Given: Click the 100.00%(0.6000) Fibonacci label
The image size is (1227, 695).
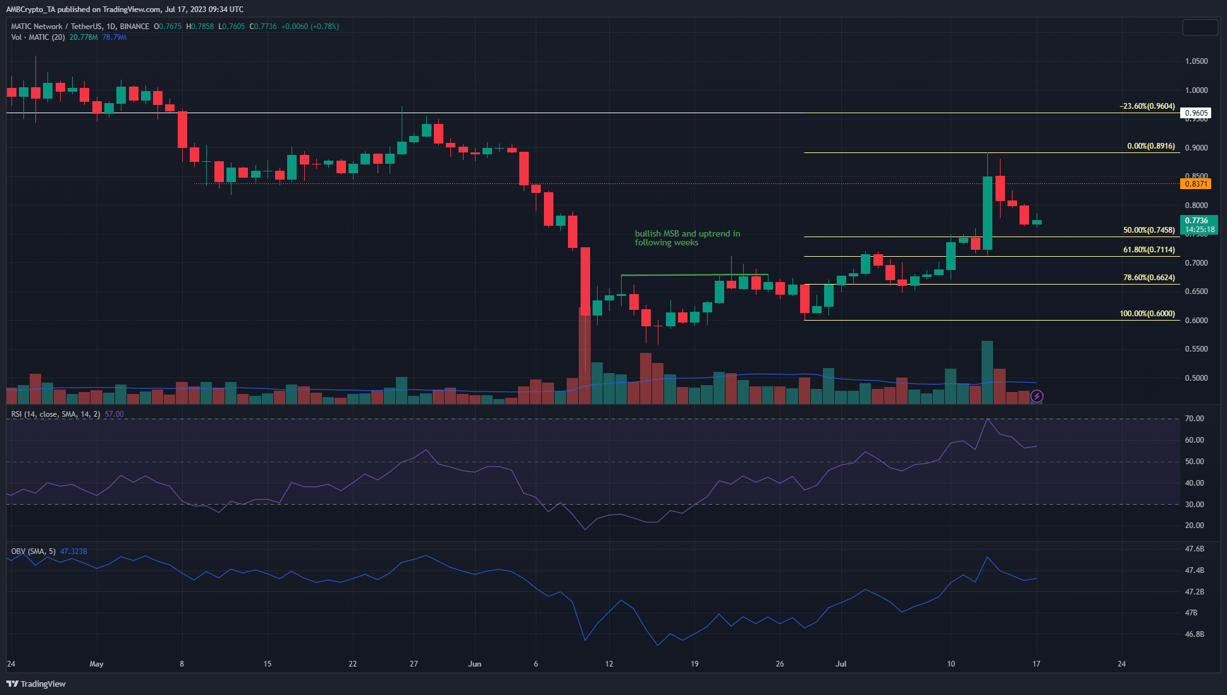Looking at the screenshot, I should point(1147,314).
